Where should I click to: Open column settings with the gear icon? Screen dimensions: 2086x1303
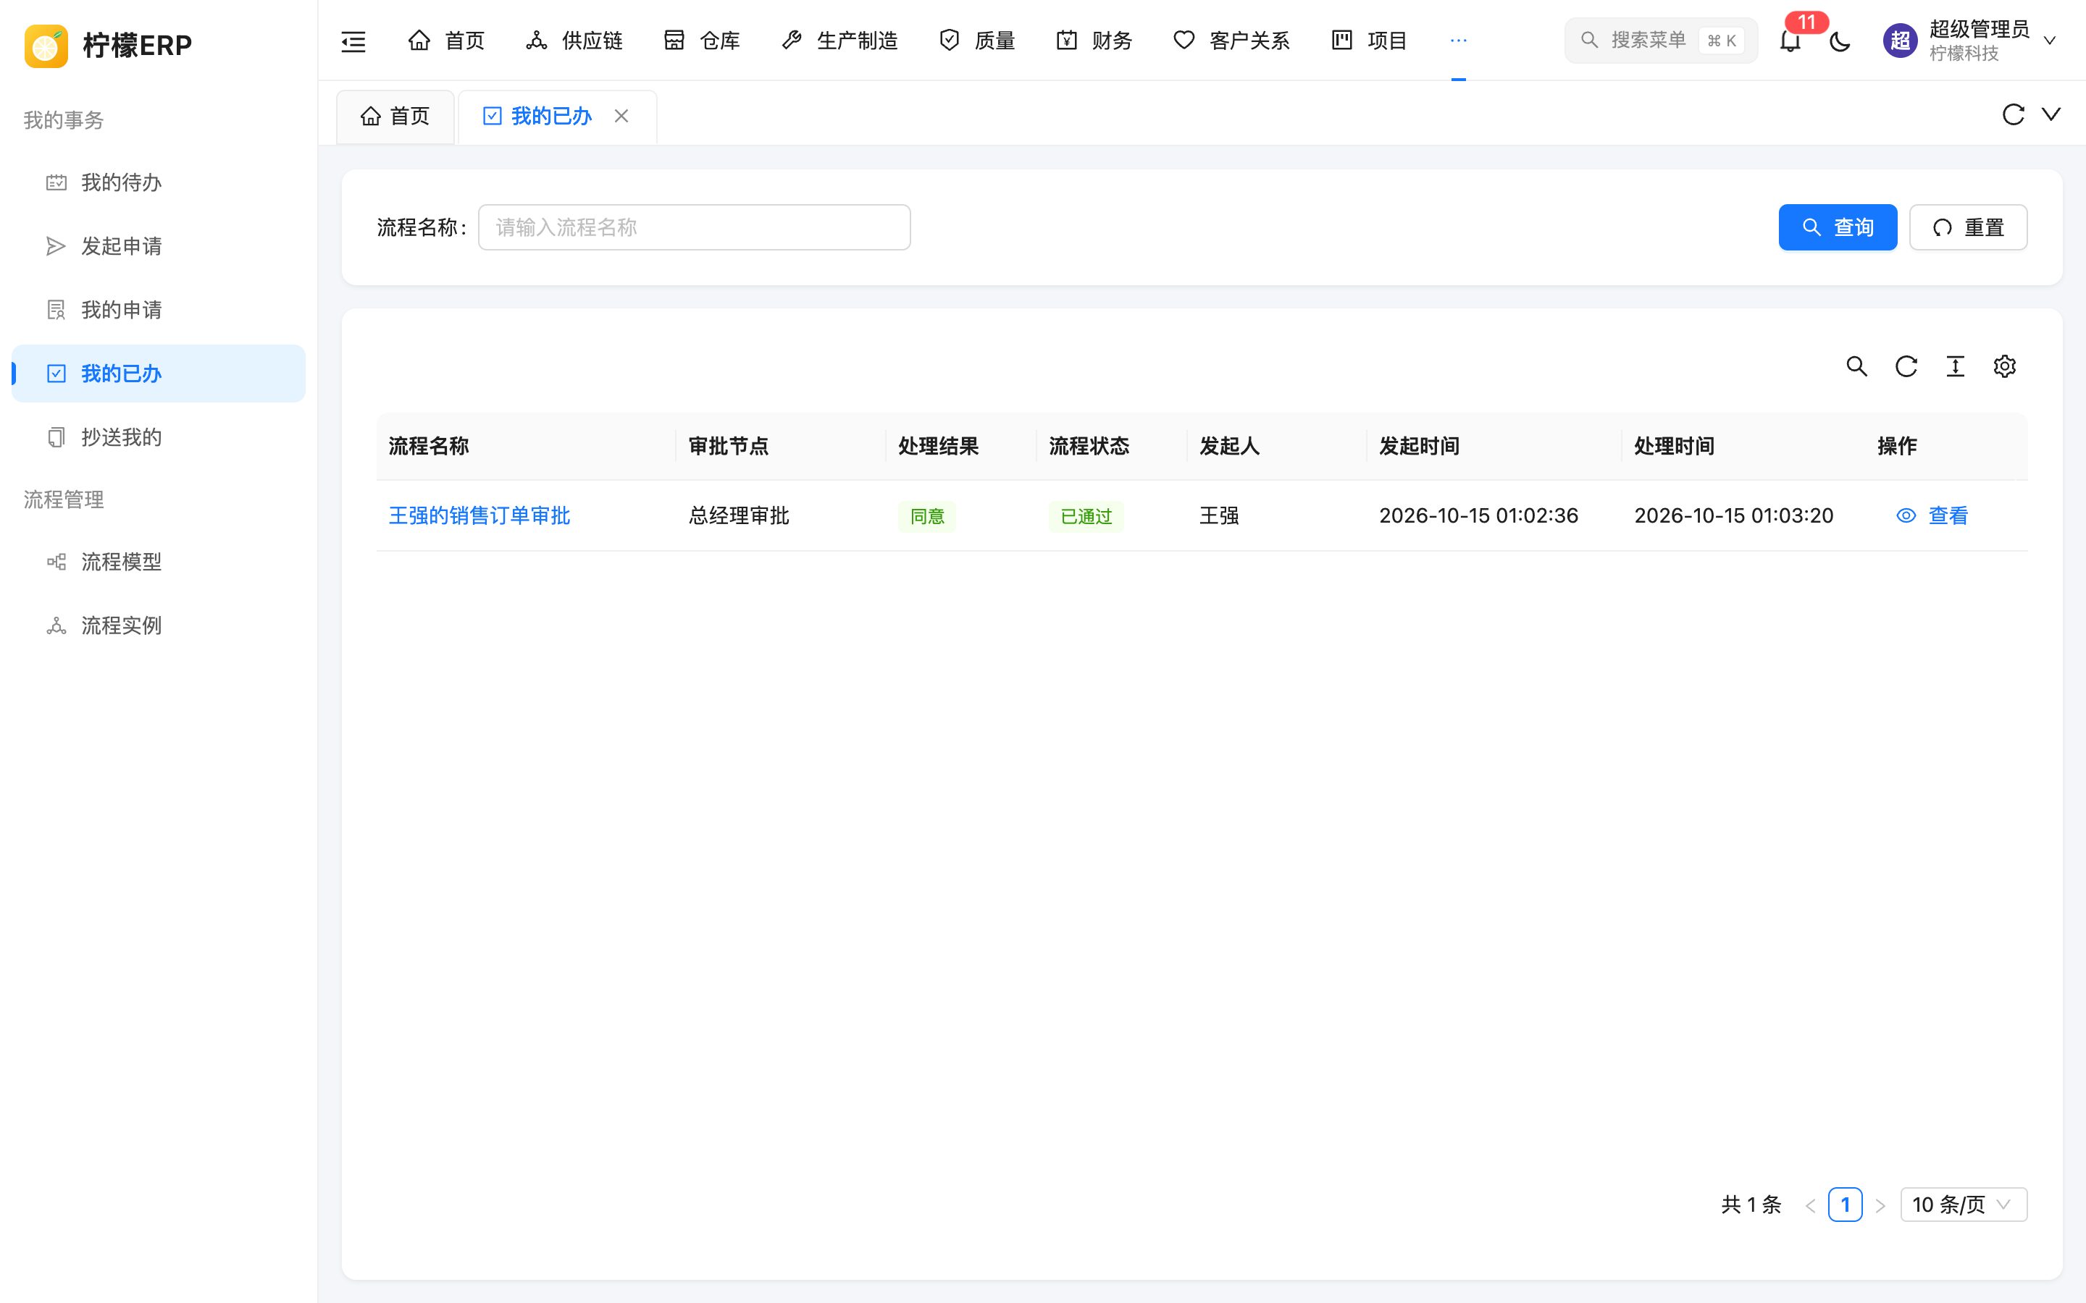[x=2004, y=366]
